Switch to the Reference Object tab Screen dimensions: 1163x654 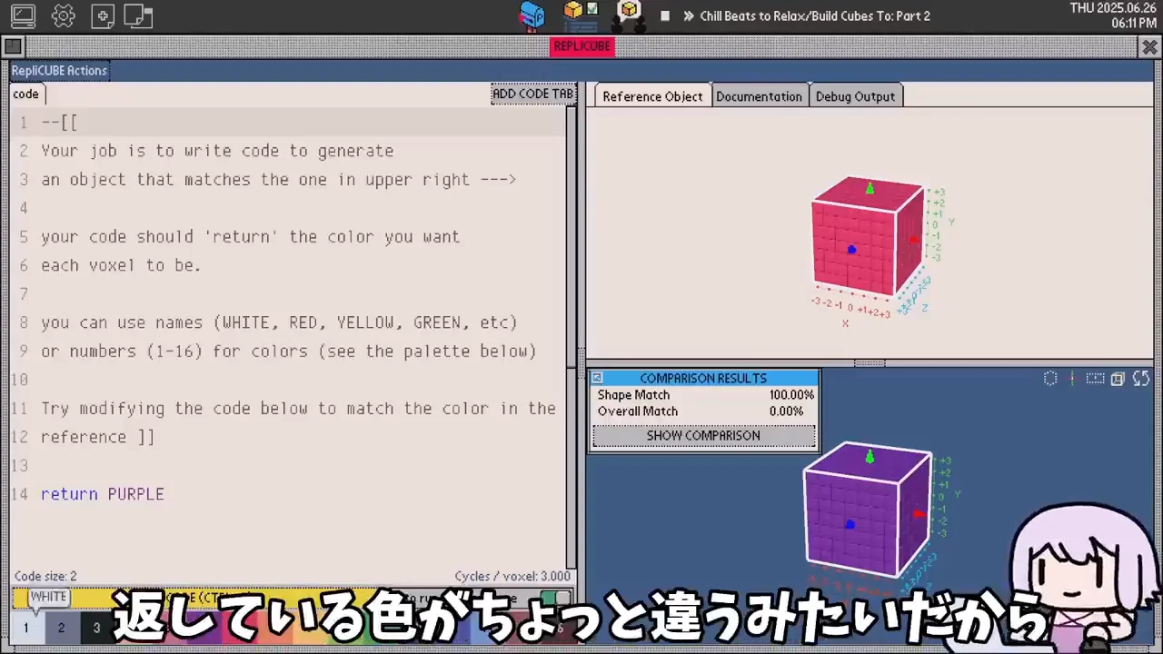tap(652, 96)
